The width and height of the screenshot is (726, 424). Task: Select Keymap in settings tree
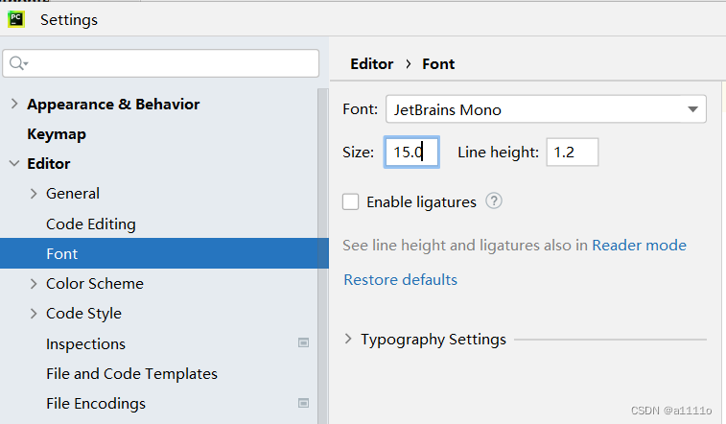click(57, 134)
